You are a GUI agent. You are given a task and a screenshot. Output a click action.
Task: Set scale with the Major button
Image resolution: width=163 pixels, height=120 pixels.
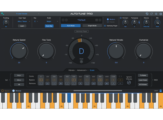[x=19, y=75]
